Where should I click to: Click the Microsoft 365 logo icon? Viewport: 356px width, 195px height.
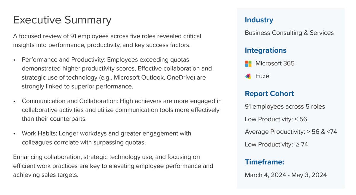[248, 64]
